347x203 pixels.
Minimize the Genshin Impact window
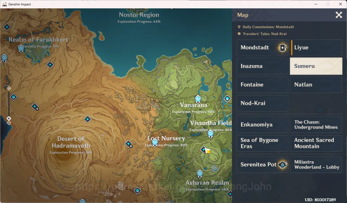tap(316, 4)
